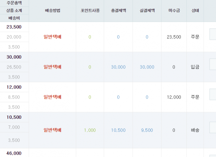This screenshot has width=216, height=157.
Task: Click the 총결제액 column header
Action: click(119, 11)
